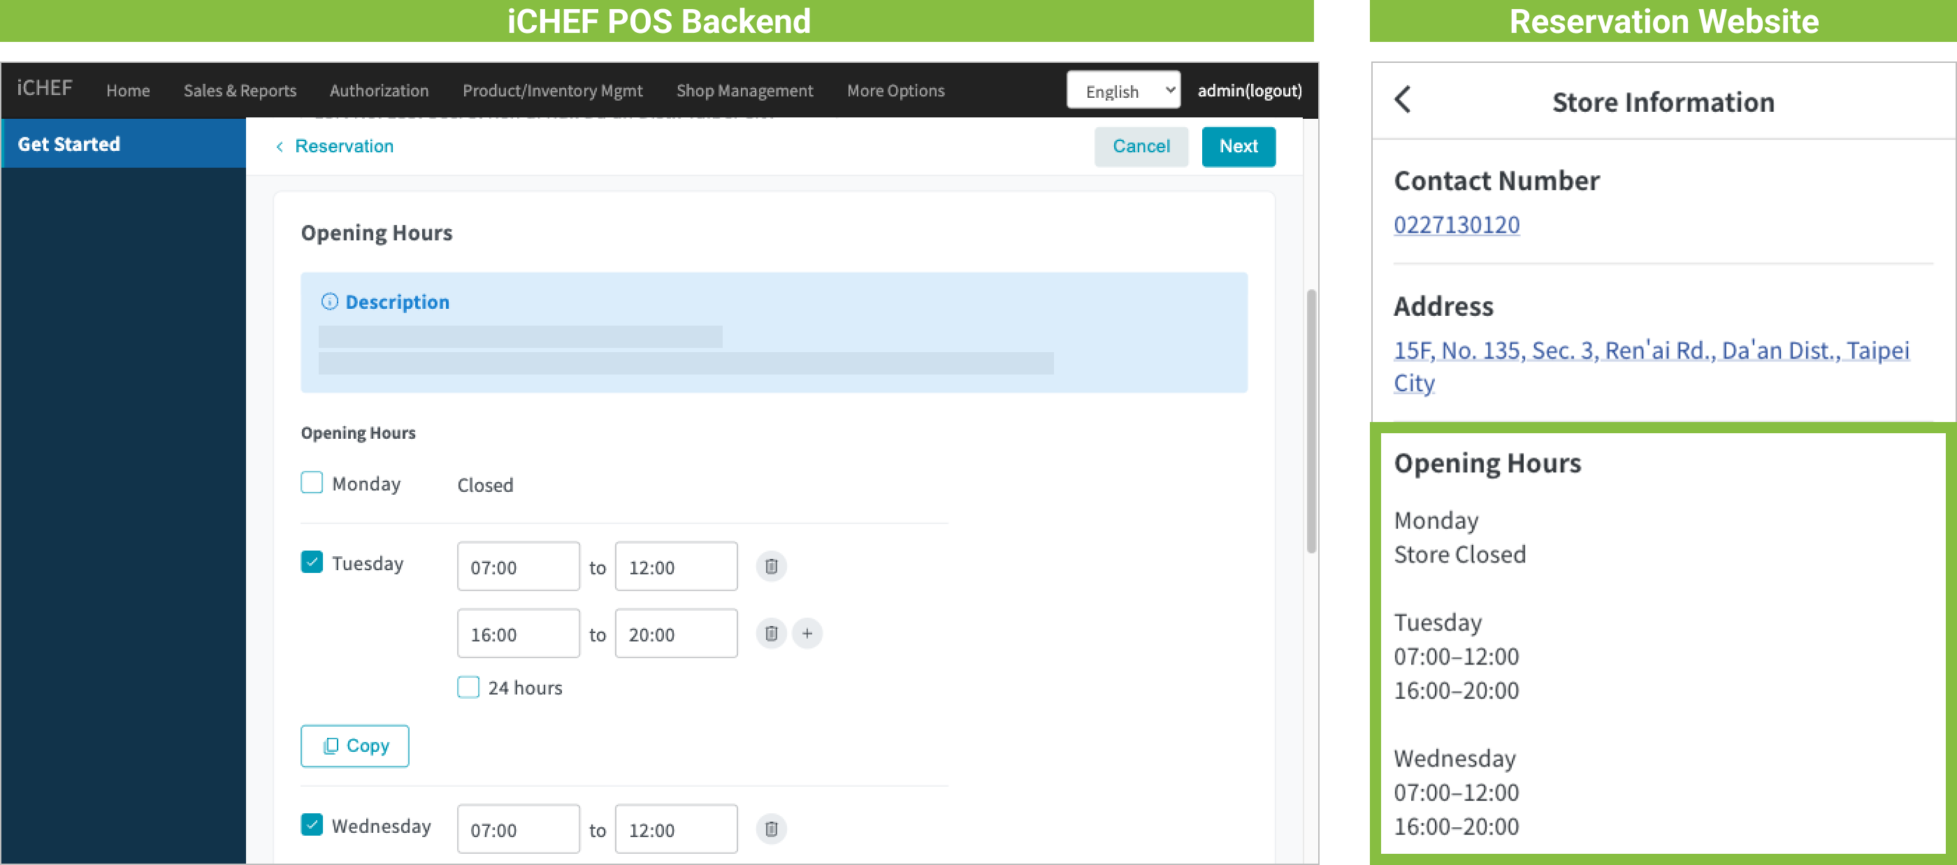Open Sales & Reports menu
Screen dimensions: 1957x865
pos(239,90)
